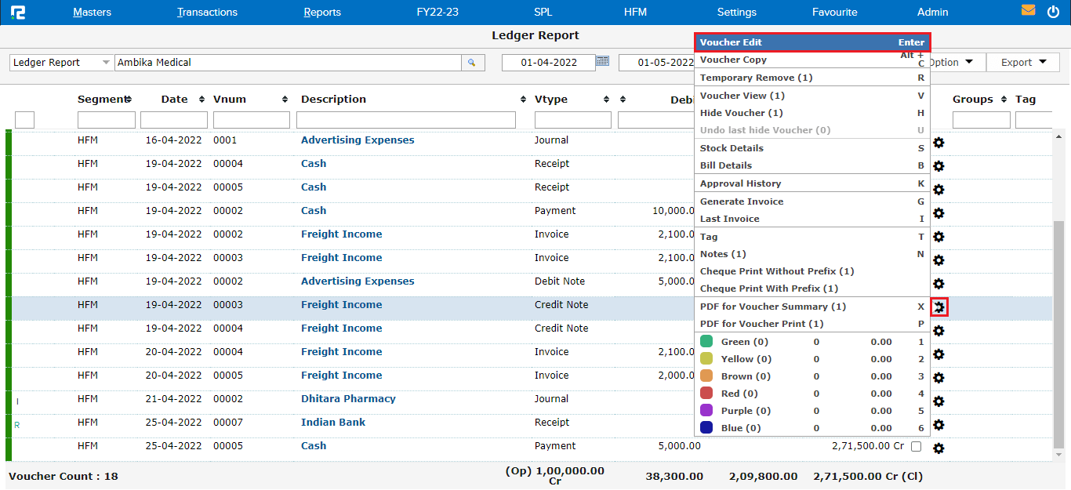Click the sort arrows on Vnum column

tap(285, 100)
